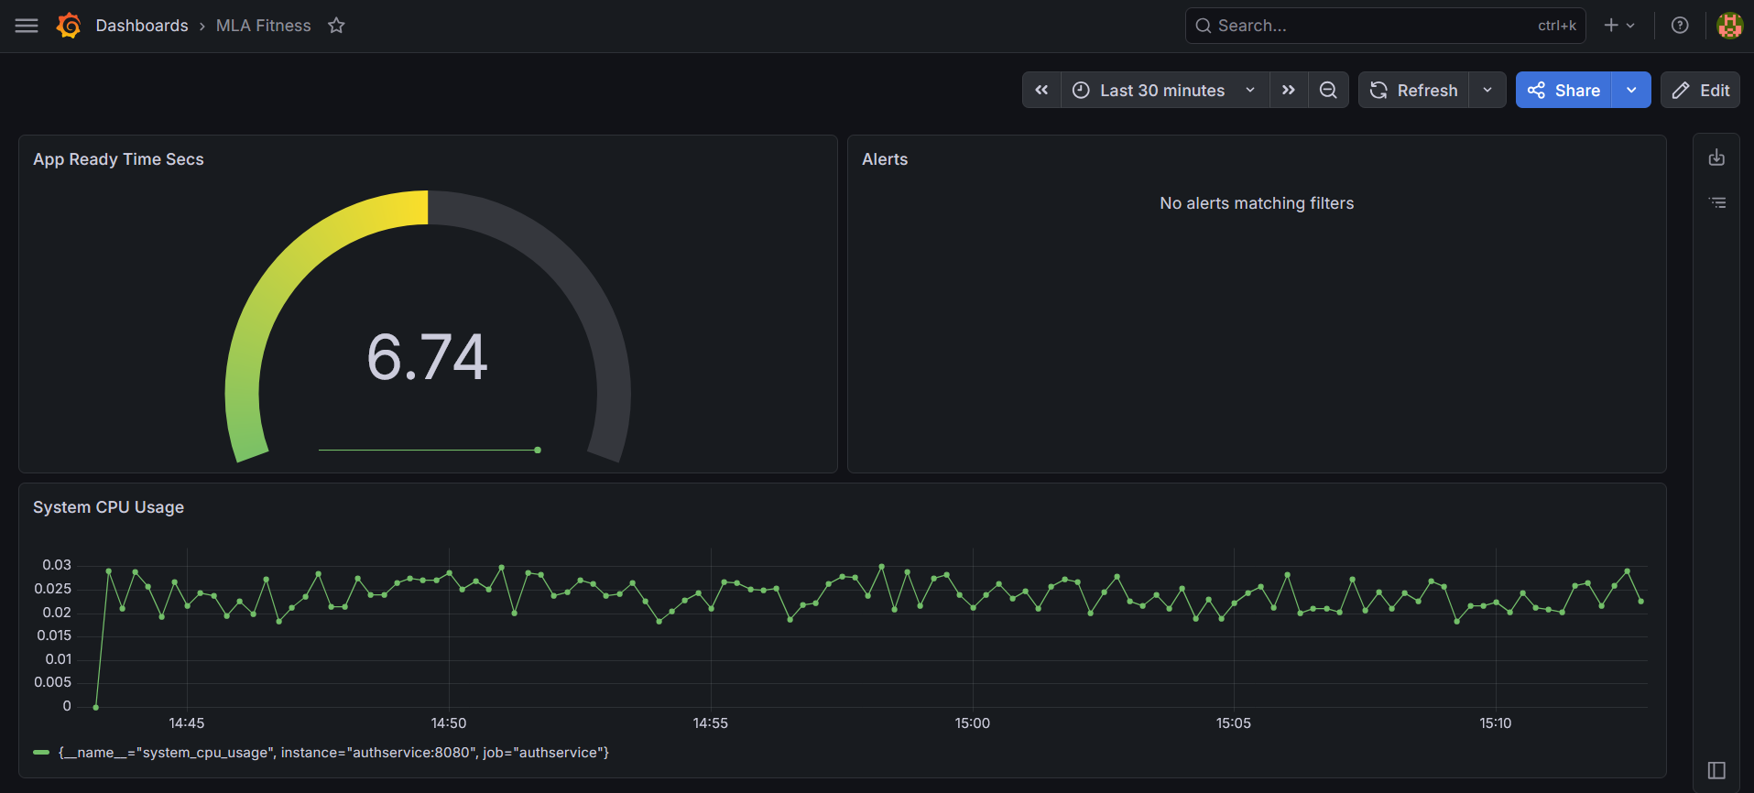Screen dimensions: 1754x793
Task: Click the Alerts panel title
Action: 885,159
